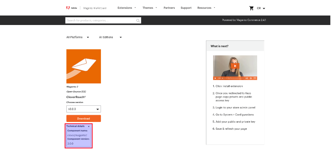
Task: Collapse the Technical details section
Action: click(89, 126)
